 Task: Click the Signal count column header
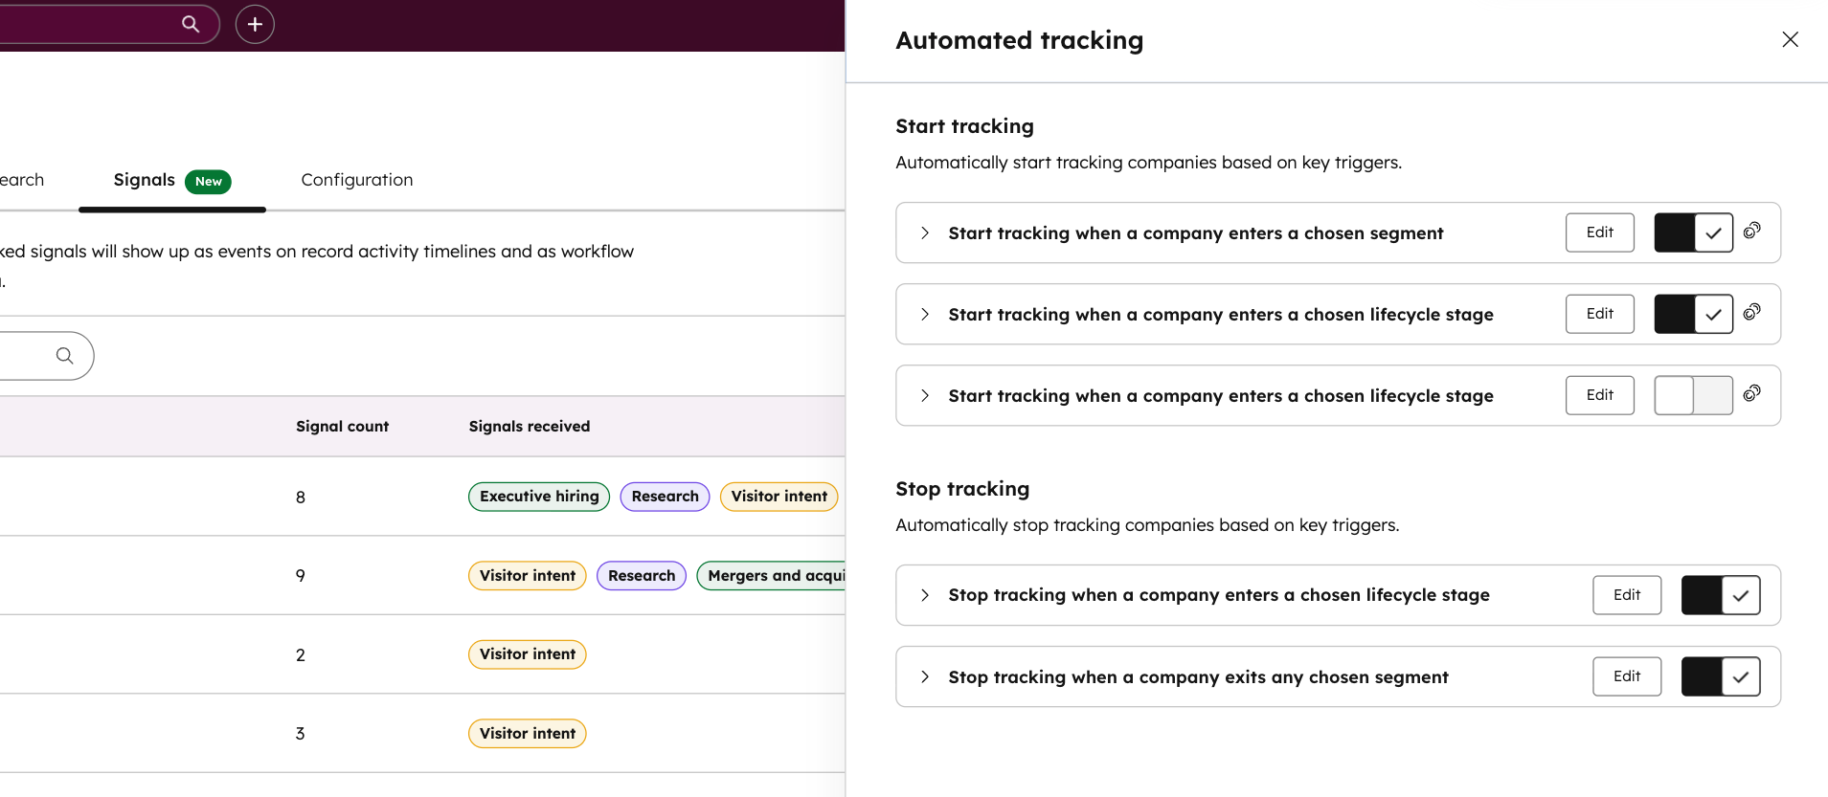click(x=342, y=427)
